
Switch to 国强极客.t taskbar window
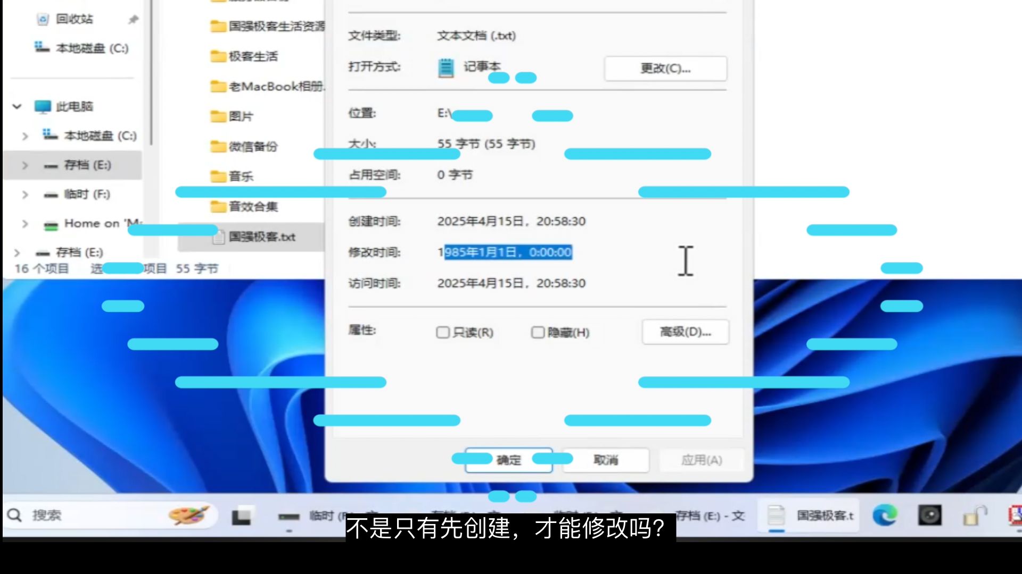(x=809, y=516)
